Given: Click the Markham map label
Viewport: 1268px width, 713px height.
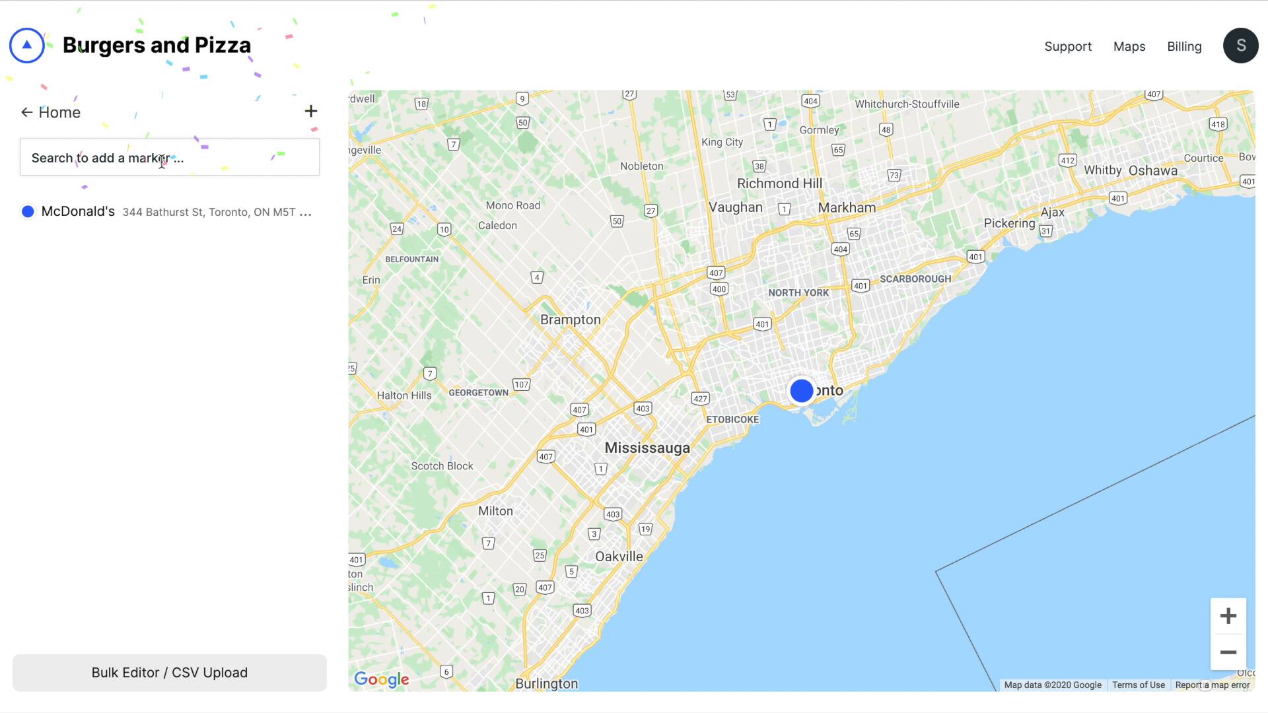Looking at the screenshot, I should pyautogui.click(x=847, y=207).
